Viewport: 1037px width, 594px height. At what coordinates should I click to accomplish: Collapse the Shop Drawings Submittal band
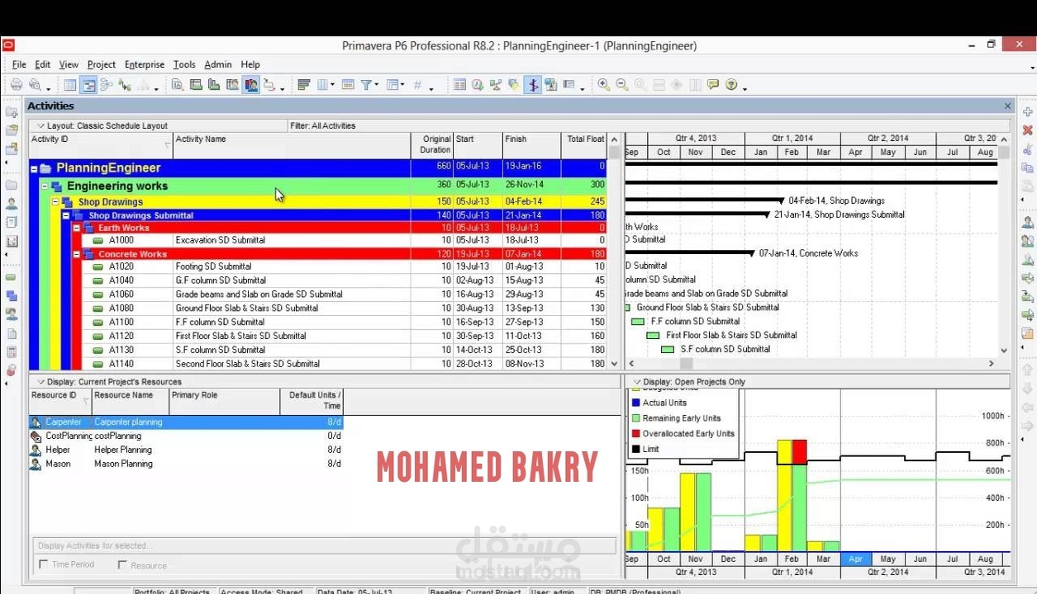tap(67, 215)
